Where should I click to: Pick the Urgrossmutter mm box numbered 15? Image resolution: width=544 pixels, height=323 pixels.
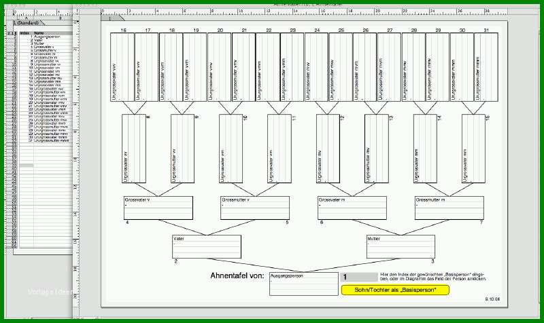click(x=473, y=149)
